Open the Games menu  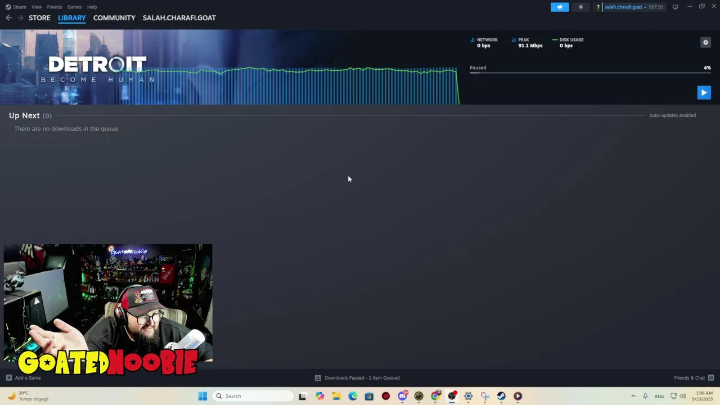click(x=74, y=7)
